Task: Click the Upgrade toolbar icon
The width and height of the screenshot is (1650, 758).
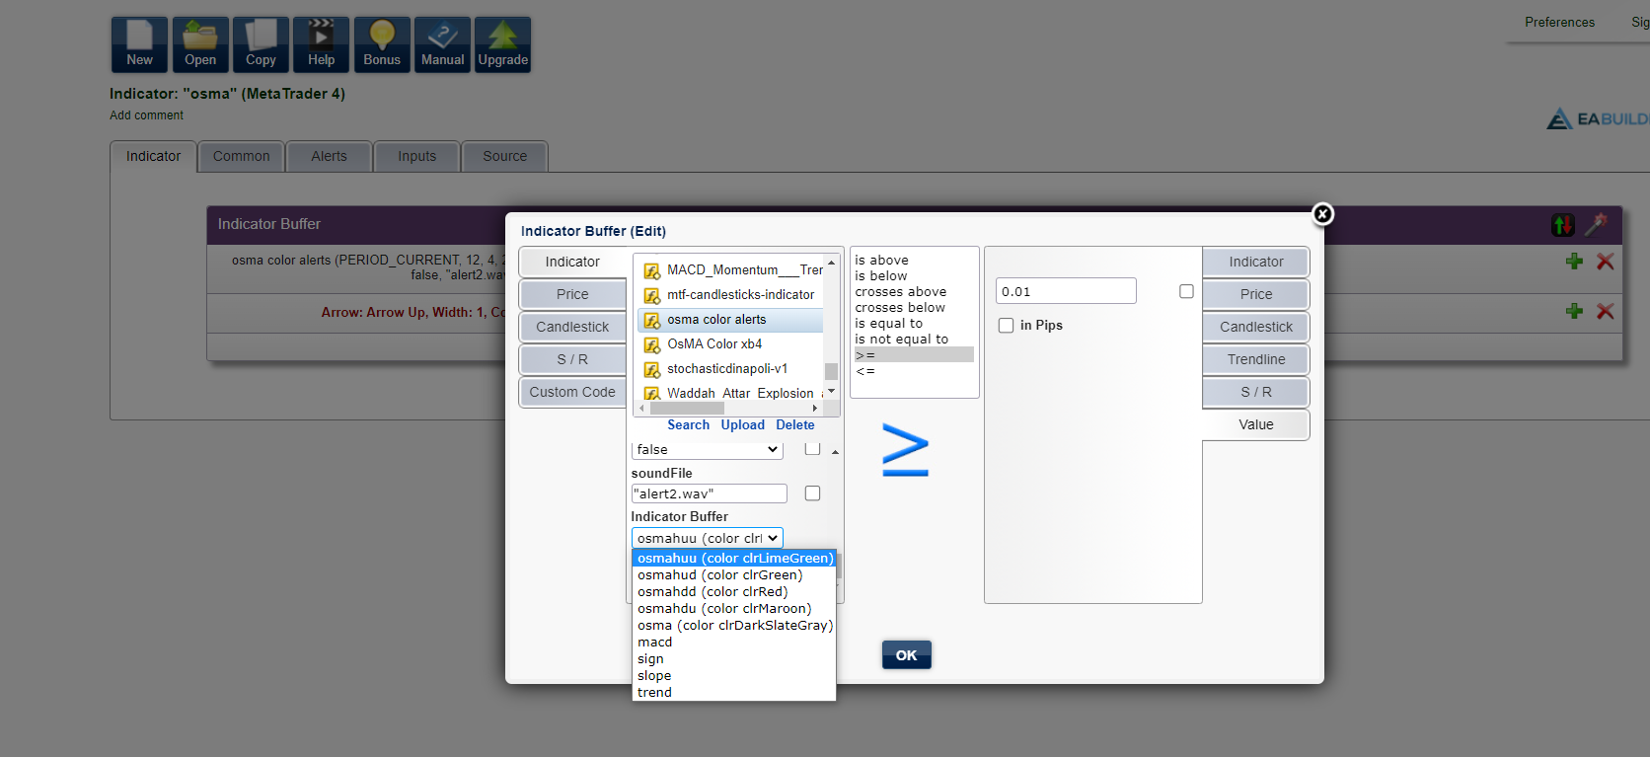Action: (x=502, y=44)
